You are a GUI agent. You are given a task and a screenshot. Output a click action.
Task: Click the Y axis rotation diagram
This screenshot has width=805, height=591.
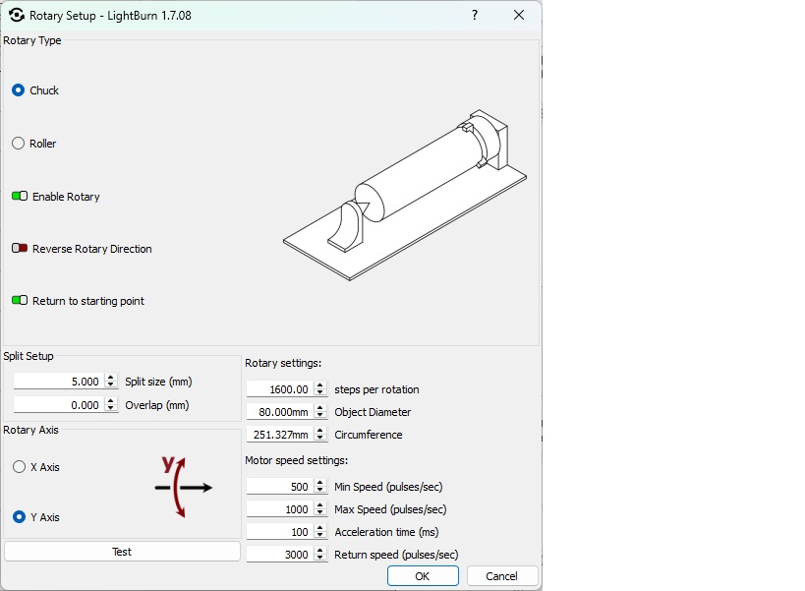pos(183,486)
